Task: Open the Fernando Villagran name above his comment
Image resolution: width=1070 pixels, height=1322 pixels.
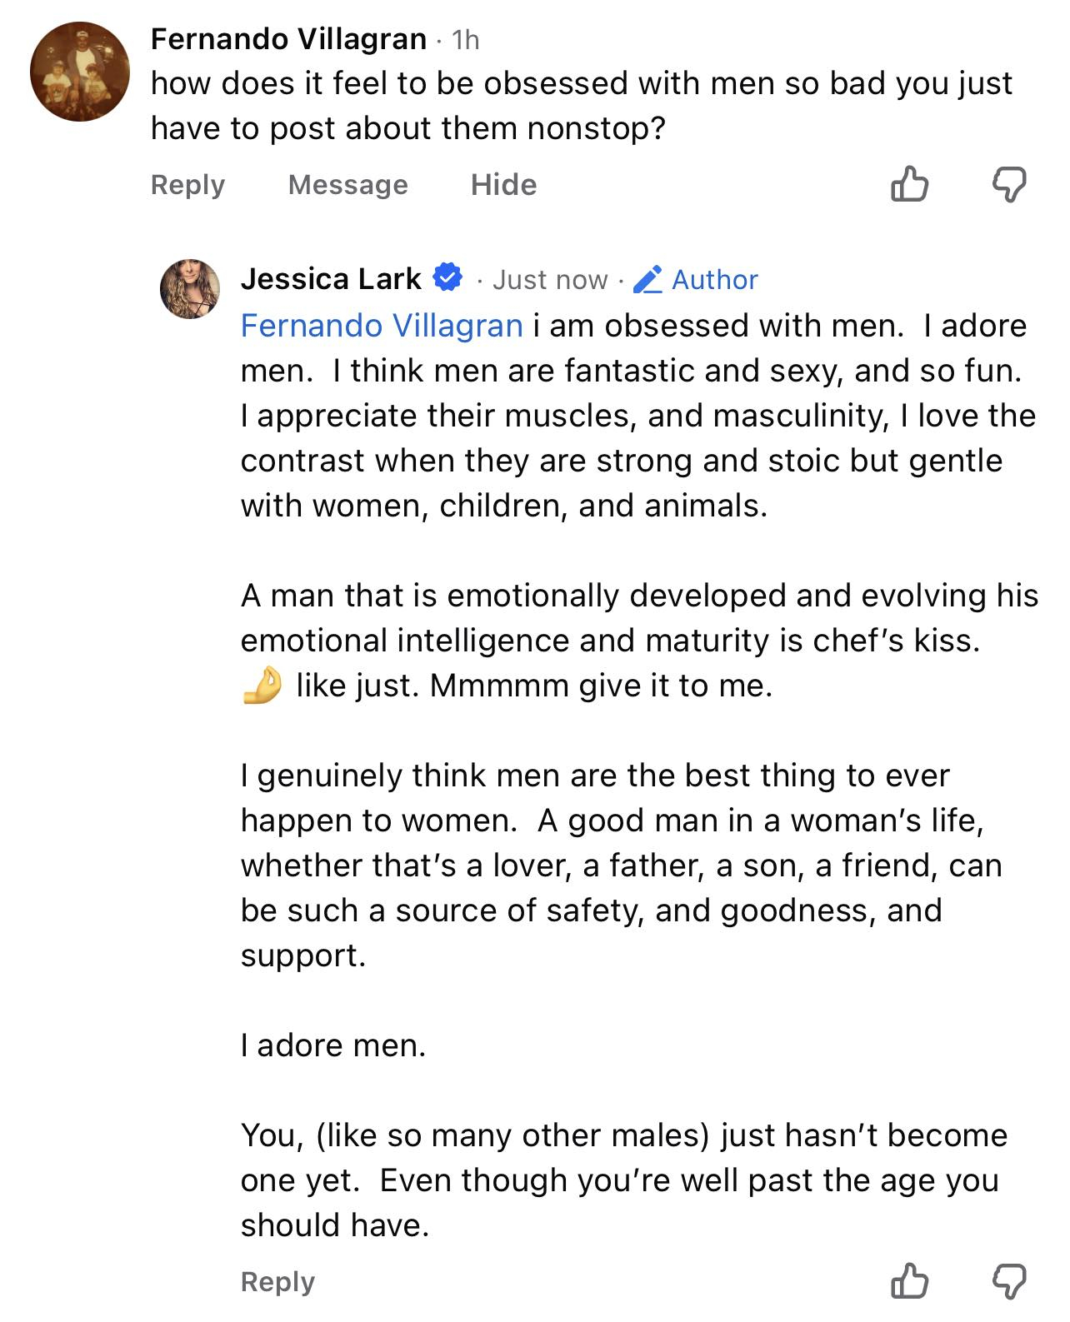Action: click(288, 39)
